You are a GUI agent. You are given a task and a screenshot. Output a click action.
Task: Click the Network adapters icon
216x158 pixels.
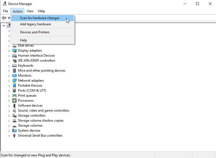pos(14,81)
